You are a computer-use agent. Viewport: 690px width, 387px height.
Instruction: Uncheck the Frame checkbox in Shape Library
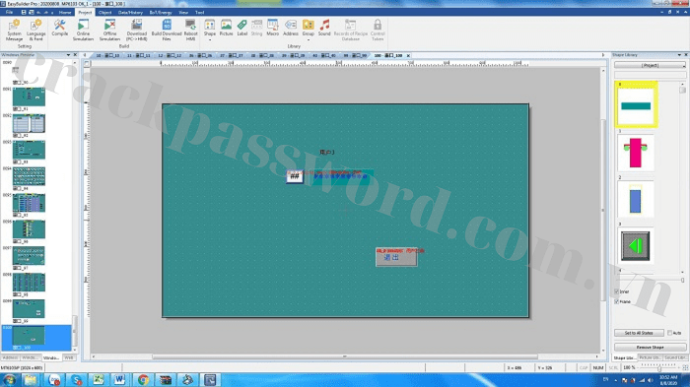[616, 301]
